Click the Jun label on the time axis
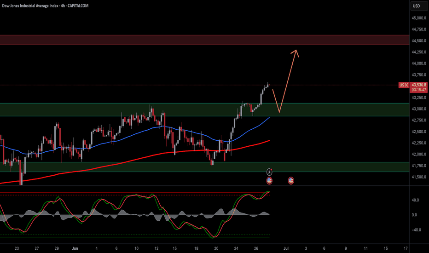The height and width of the screenshot is (253, 429). point(75,248)
